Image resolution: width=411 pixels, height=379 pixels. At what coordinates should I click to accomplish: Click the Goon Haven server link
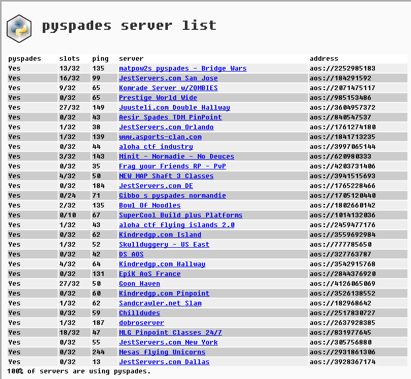point(139,284)
